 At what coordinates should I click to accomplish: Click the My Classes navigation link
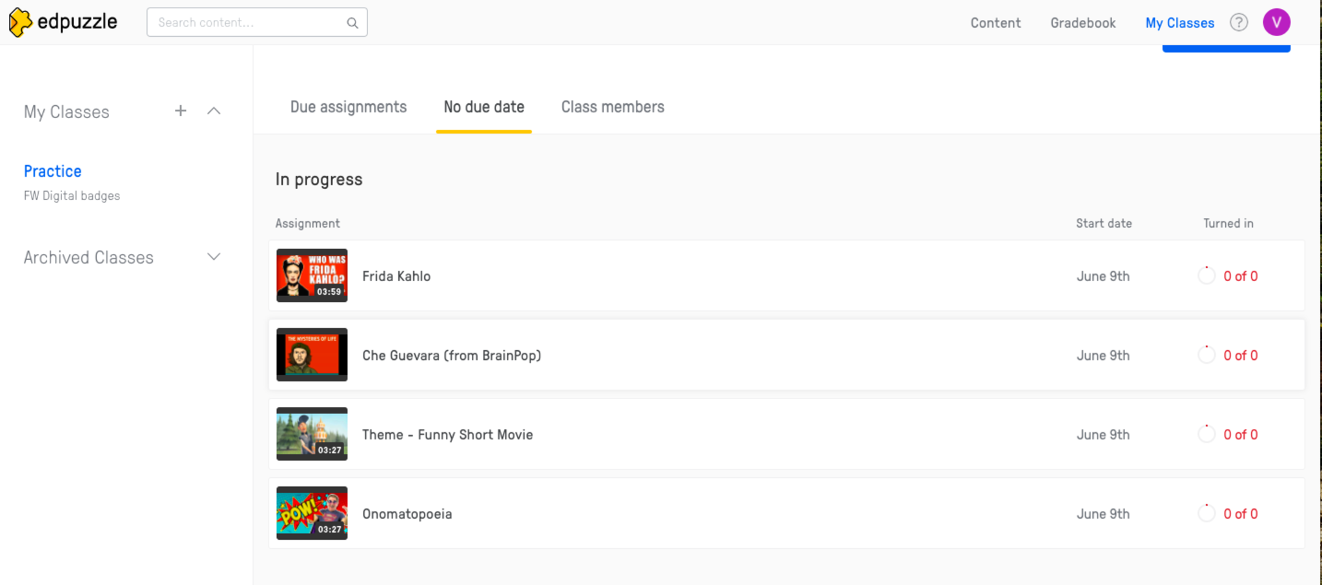click(1179, 23)
